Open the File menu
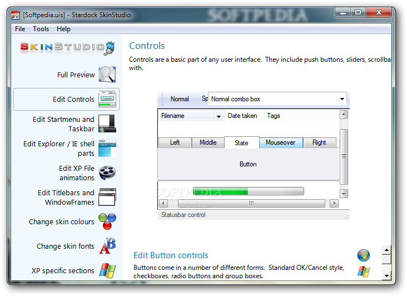 [20, 29]
